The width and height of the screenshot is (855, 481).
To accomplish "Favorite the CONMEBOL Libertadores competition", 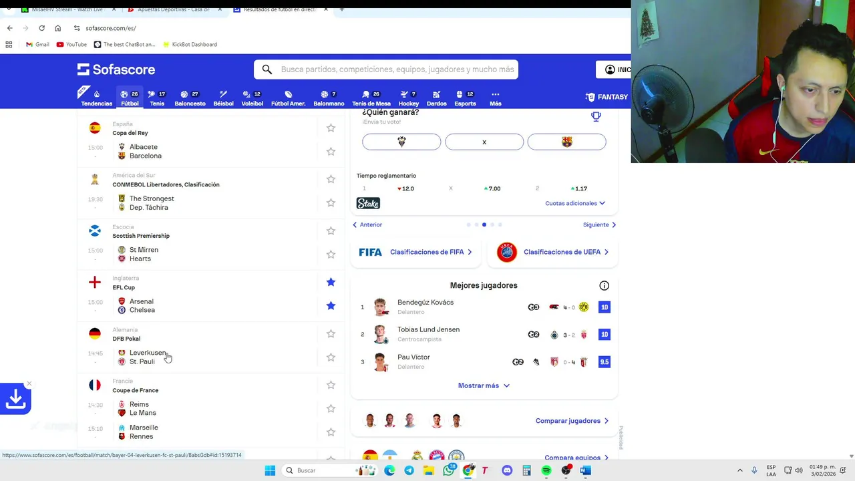I will point(331,179).
